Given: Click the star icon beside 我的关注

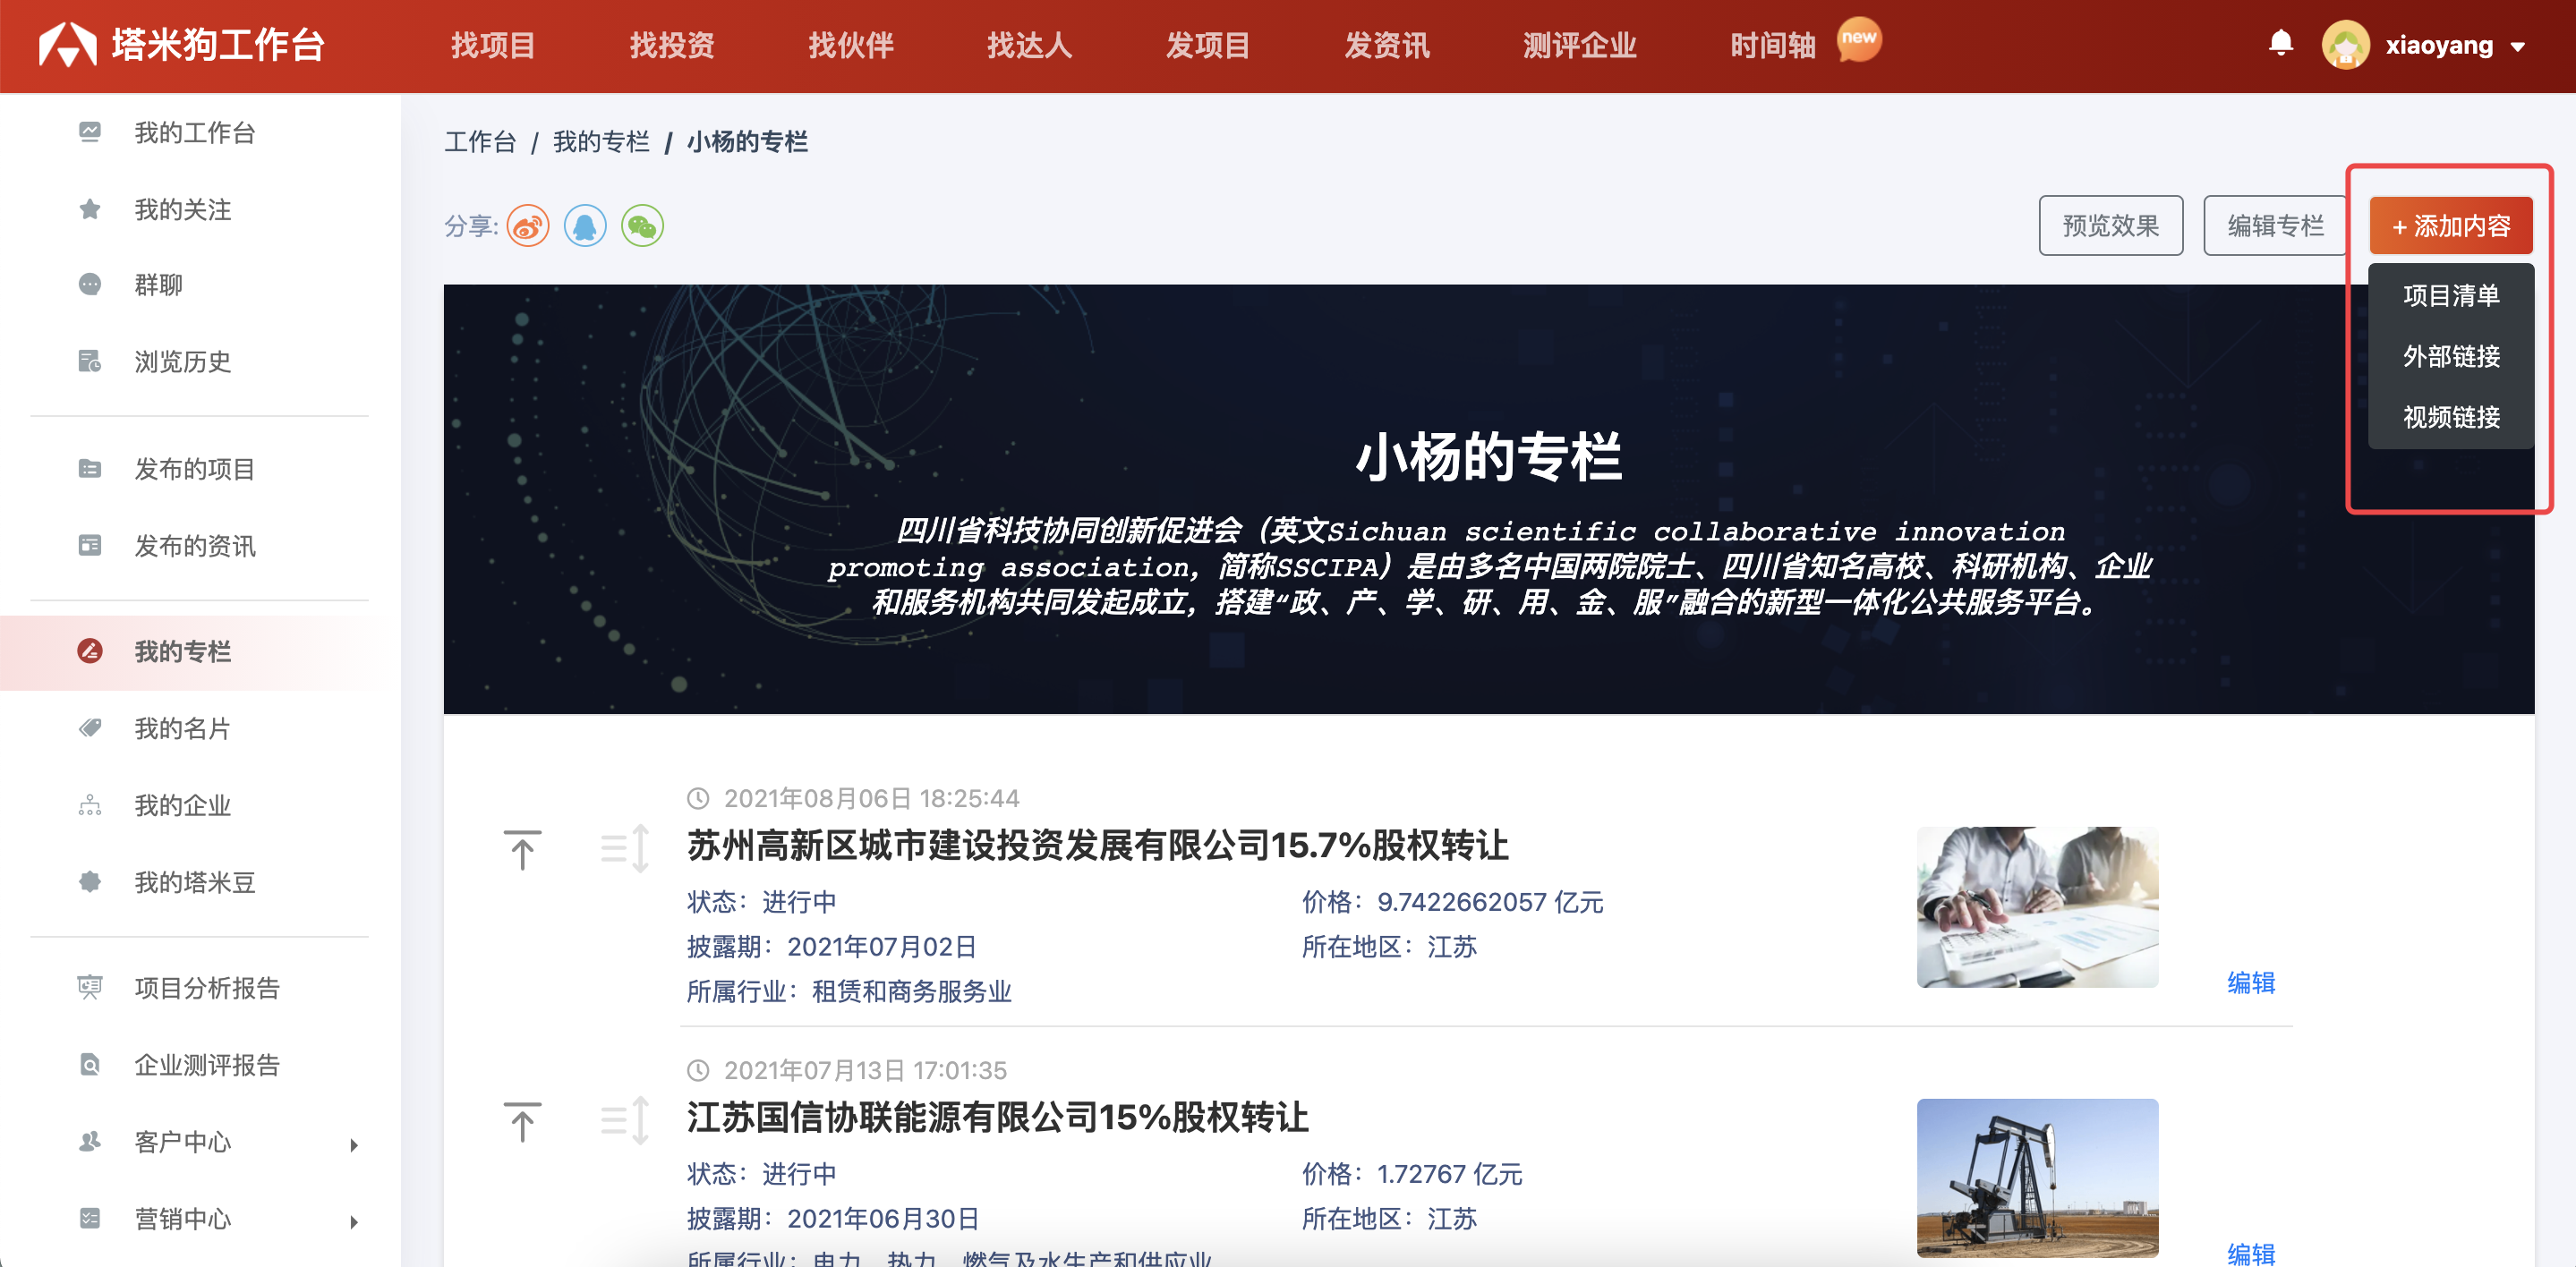Looking at the screenshot, I should pyautogui.click(x=90, y=209).
